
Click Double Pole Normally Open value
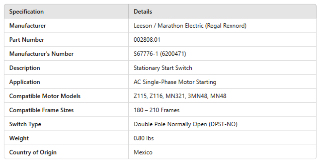[185, 124]
